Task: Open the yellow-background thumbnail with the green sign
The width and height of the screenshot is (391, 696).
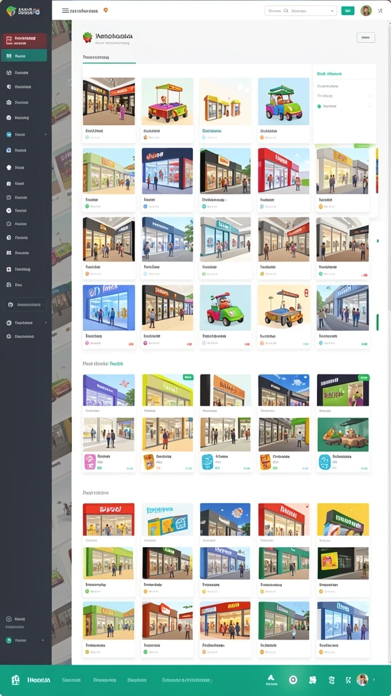Action: [x=343, y=519]
